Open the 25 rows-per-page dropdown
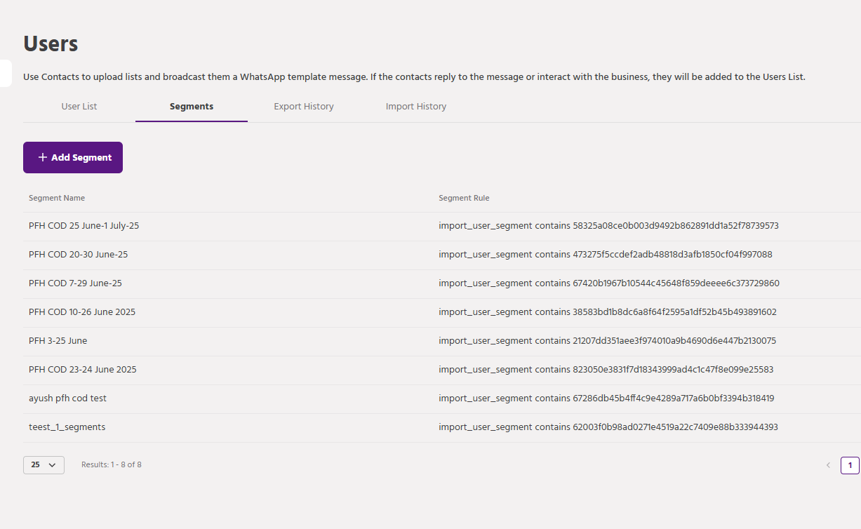The image size is (861, 529). click(x=44, y=465)
